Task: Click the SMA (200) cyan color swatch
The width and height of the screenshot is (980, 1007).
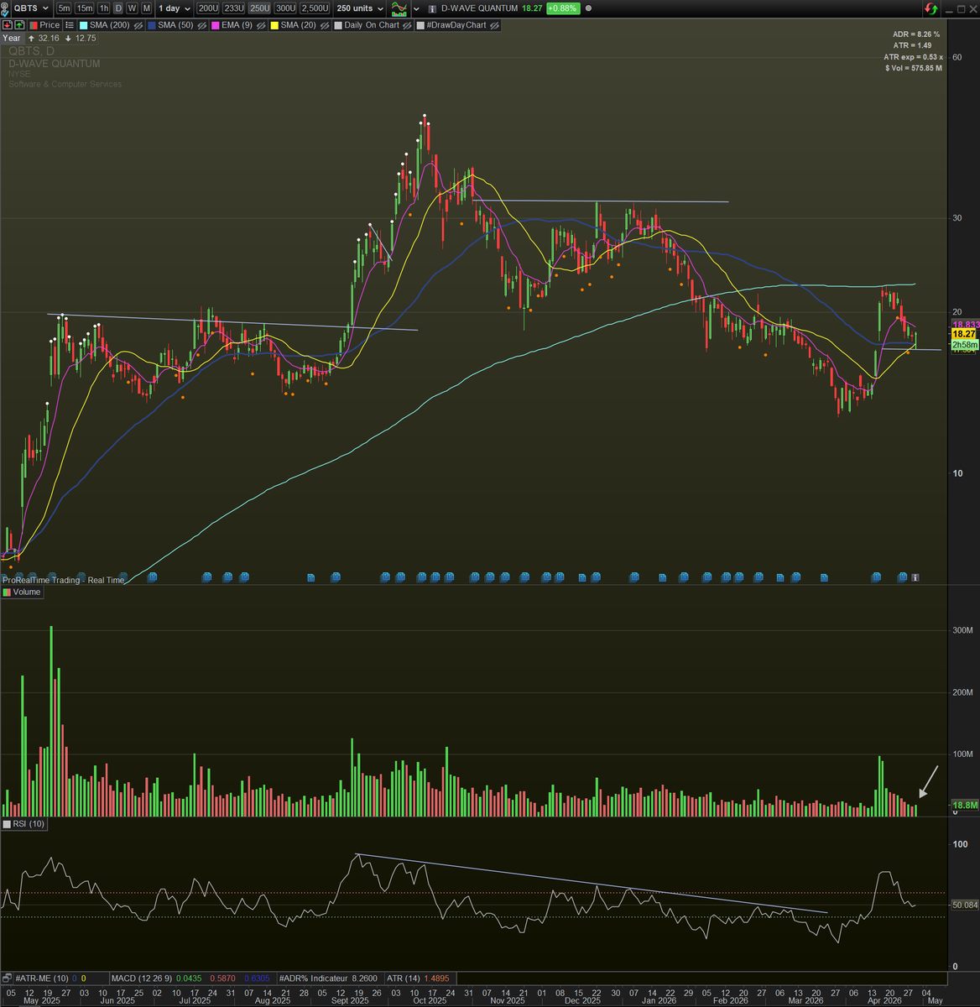Action: (83, 25)
